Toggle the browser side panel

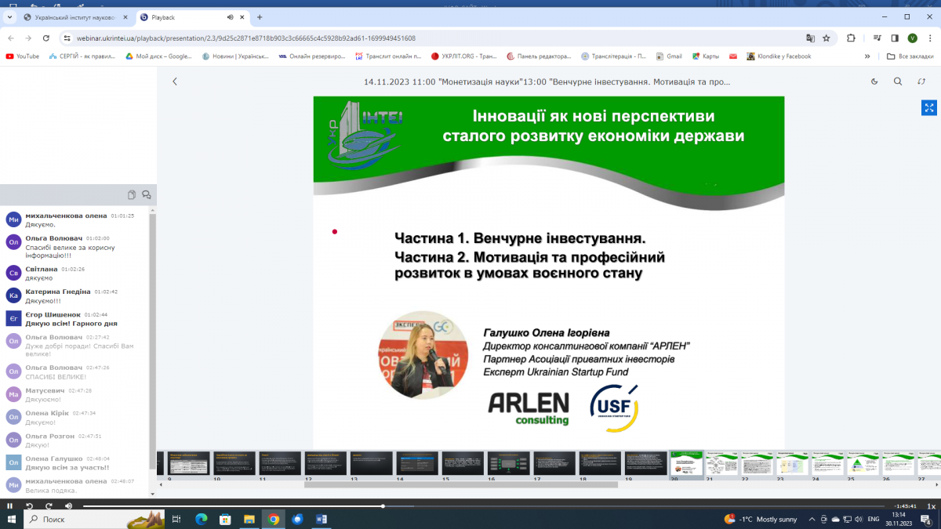tap(895, 38)
